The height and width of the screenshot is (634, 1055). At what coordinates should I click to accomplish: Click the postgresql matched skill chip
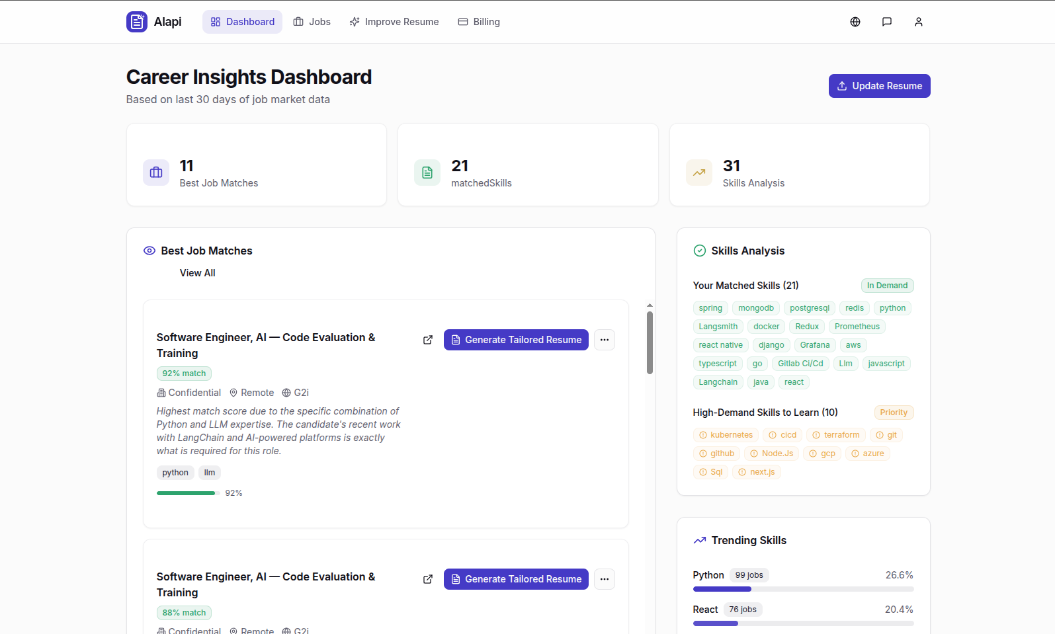coord(810,308)
